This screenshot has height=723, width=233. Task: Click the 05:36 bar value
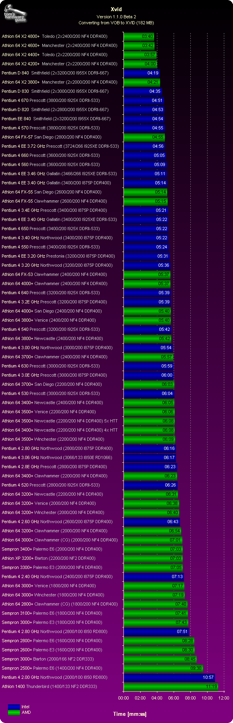(x=163, y=265)
